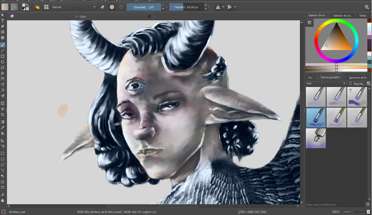The height and width of the screenshot is (215, 372).
Task: Expand the horizontal mirror options arrow
Action: pos(223,7)
